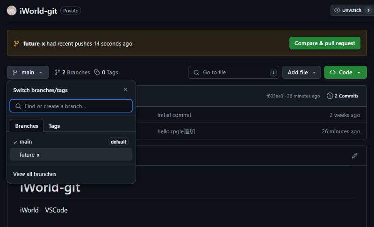Open the iWorld-git repository title link
The width and height of the screenshot is (374, 227).
[38, 11]
